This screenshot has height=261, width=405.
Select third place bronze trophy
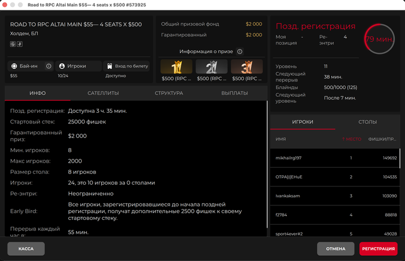246,67
